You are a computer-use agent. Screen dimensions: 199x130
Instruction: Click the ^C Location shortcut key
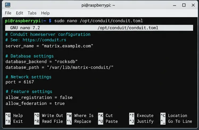click(x=163, y=115)
